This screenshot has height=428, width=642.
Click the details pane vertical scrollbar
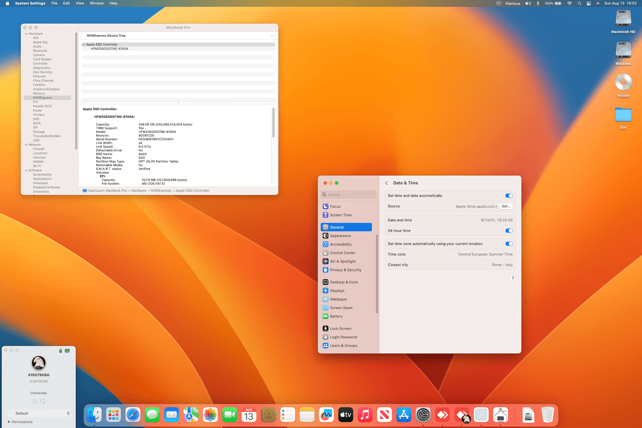click(x=273, y=122)
